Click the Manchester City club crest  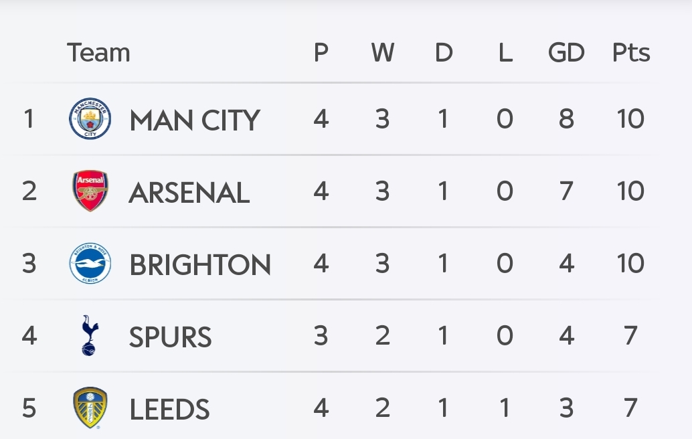tap(90, 118)
